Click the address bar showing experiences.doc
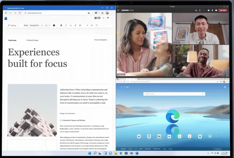Image resolution: width=234 pixels, height=158 pixels. point(57,13)
